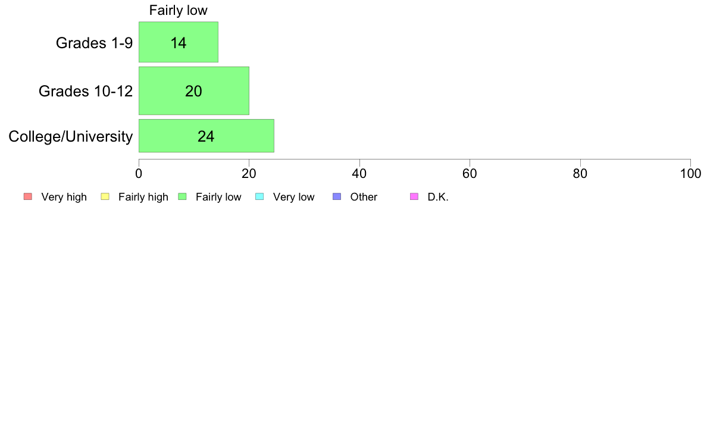The image size is (707, 438).
Task: Click the College/University axis label
Action: (x=71, y=137)
